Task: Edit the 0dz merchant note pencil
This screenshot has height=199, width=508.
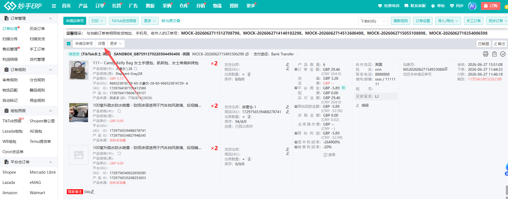Action: pos(93,192)
